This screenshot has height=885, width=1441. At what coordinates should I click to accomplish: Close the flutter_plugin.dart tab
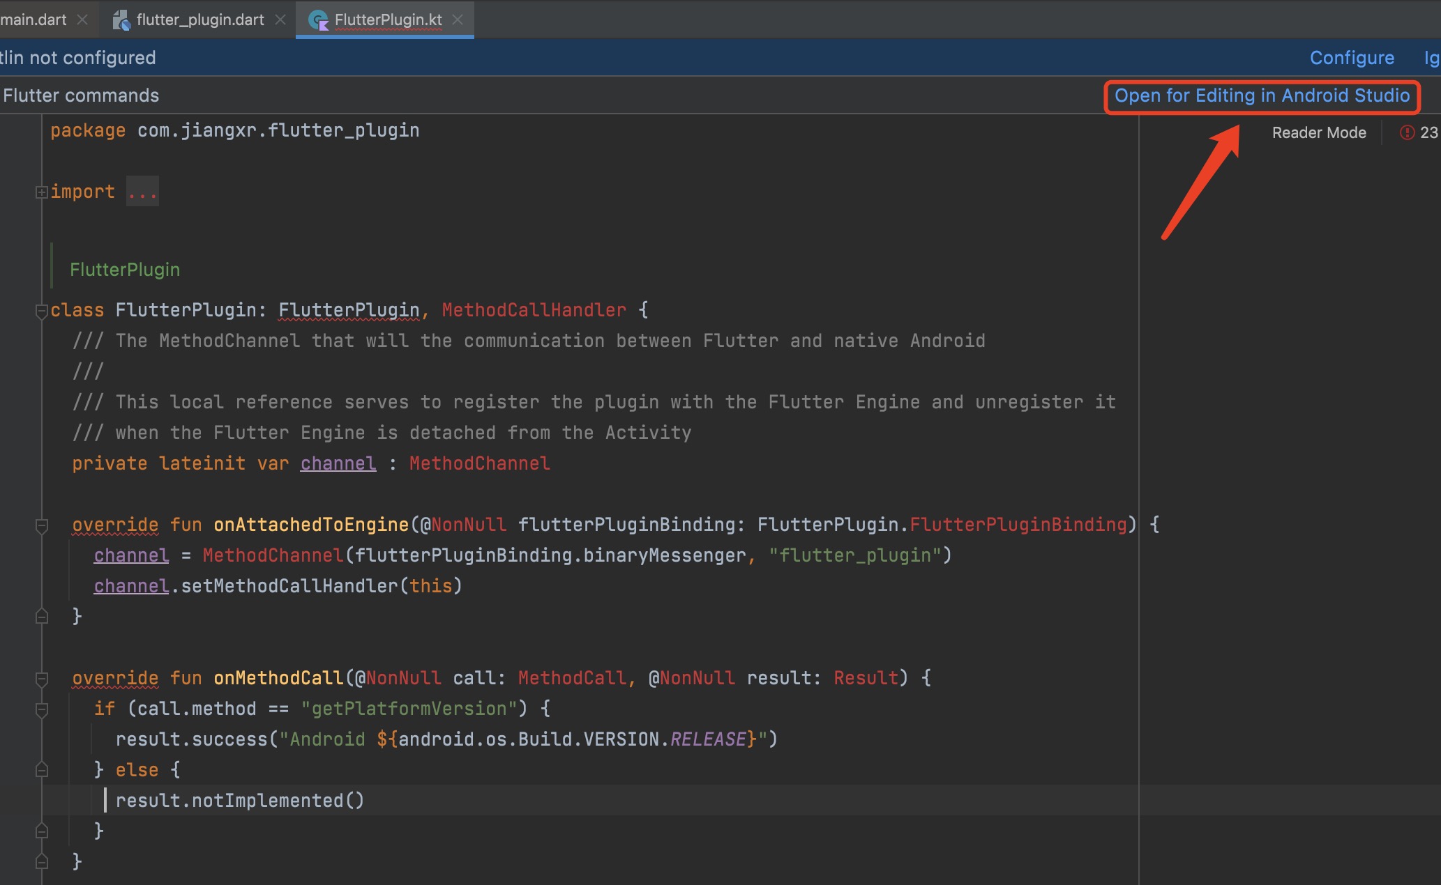[280, 20]
